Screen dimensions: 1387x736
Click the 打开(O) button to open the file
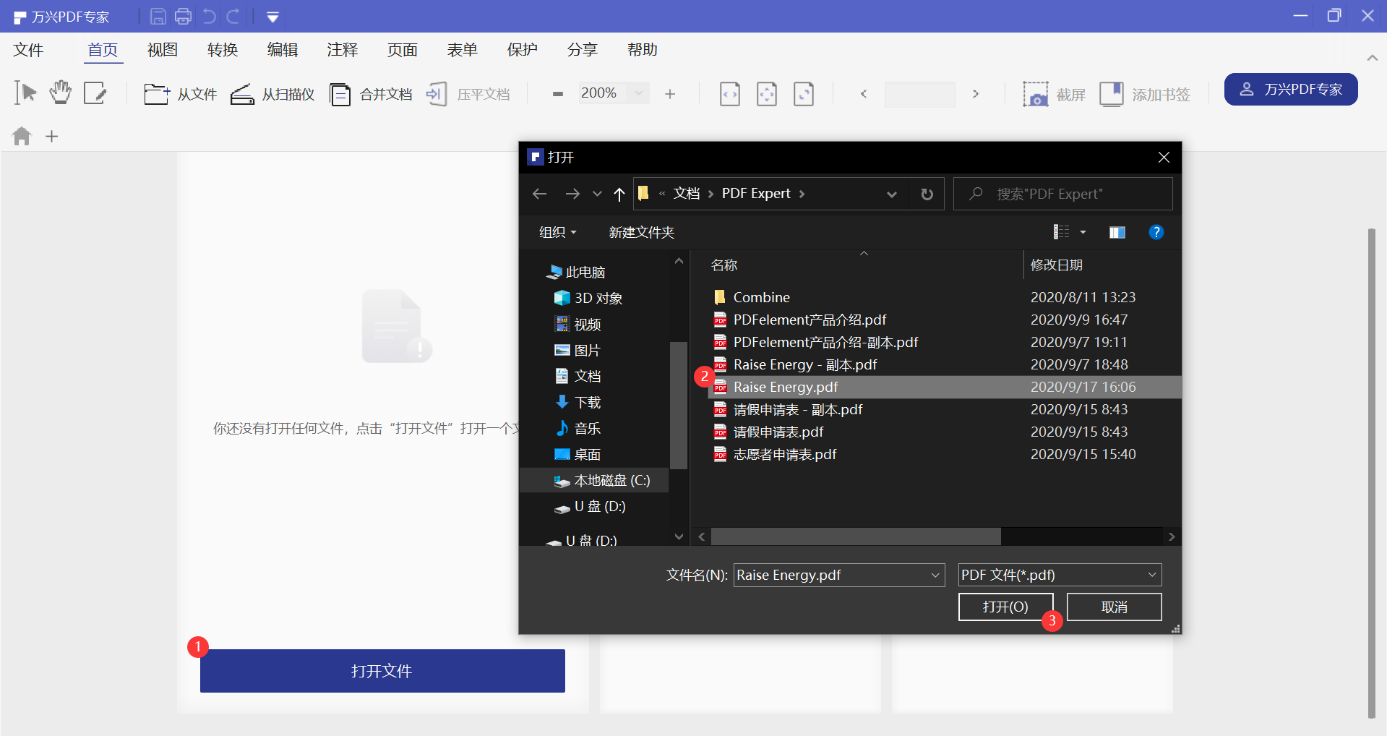[1005, 607]
